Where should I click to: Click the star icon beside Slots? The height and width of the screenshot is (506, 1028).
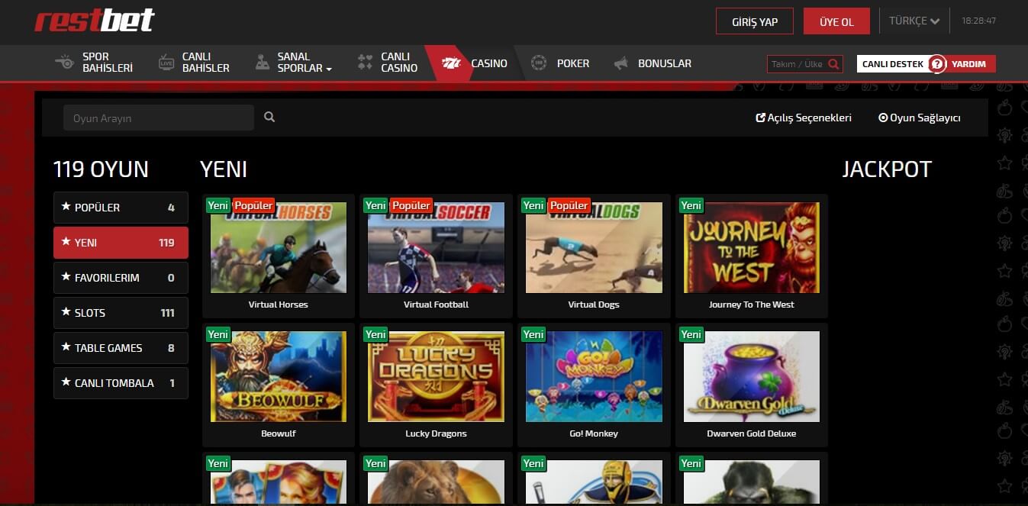tap(66, 312)
